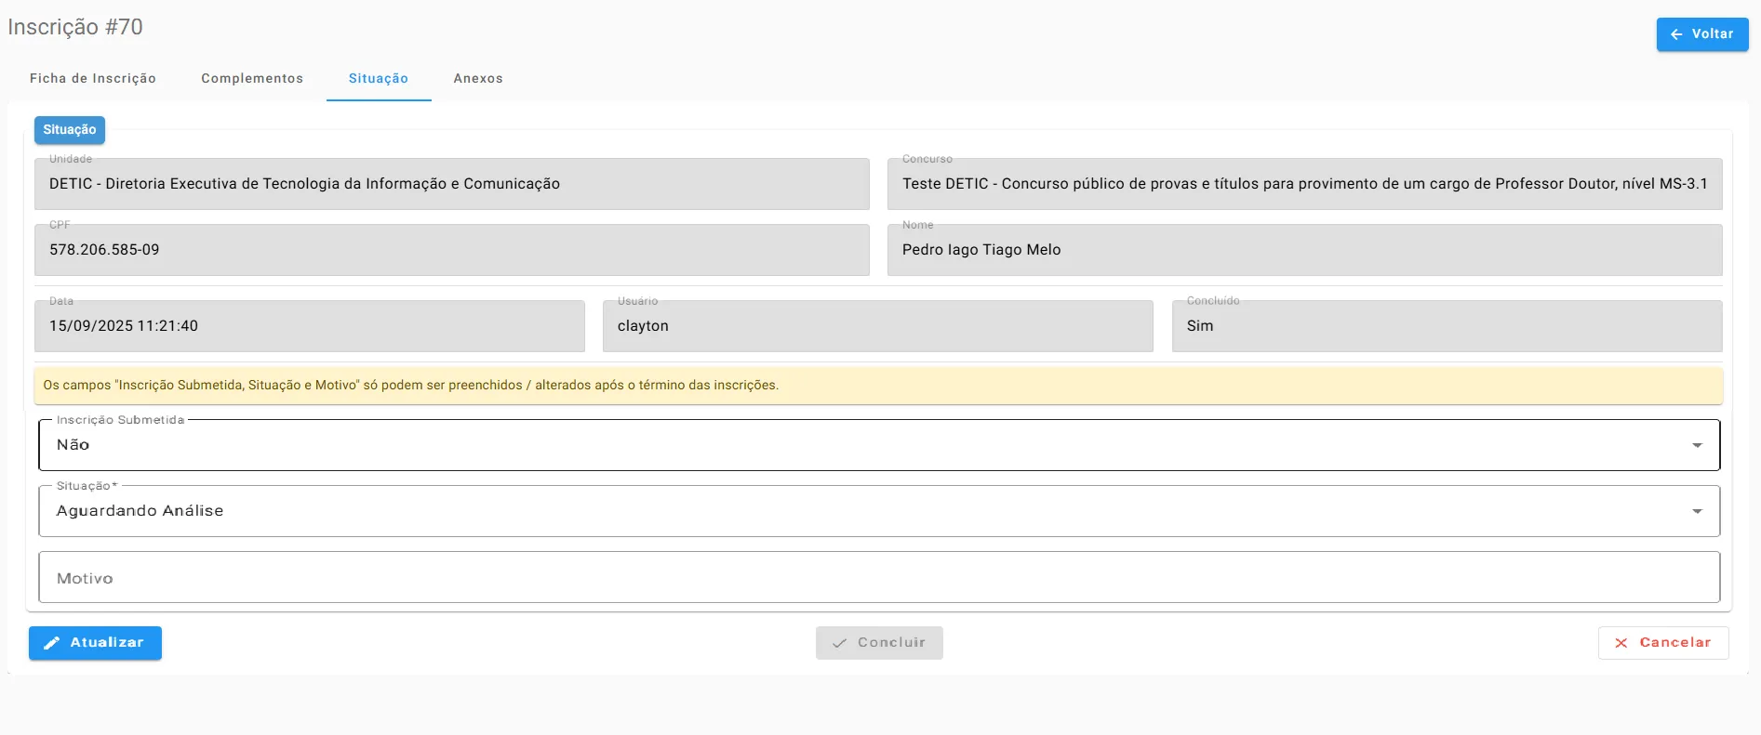Click into the Motivo text field

coord(878,578)
